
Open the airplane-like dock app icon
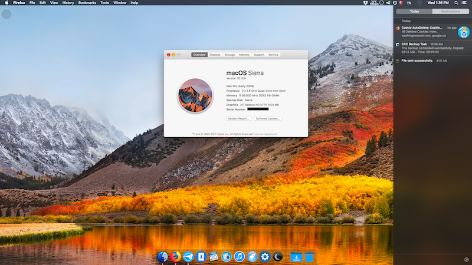188,257
